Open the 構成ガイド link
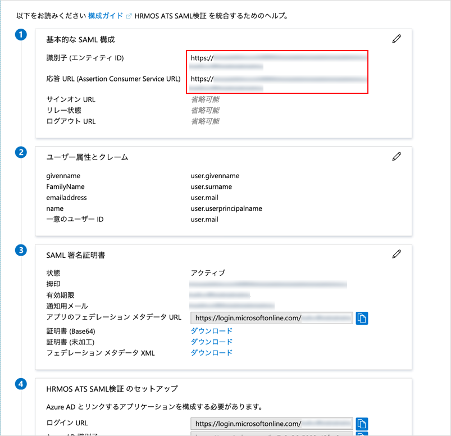Viewport: 451px width, 436px height. 105,16
